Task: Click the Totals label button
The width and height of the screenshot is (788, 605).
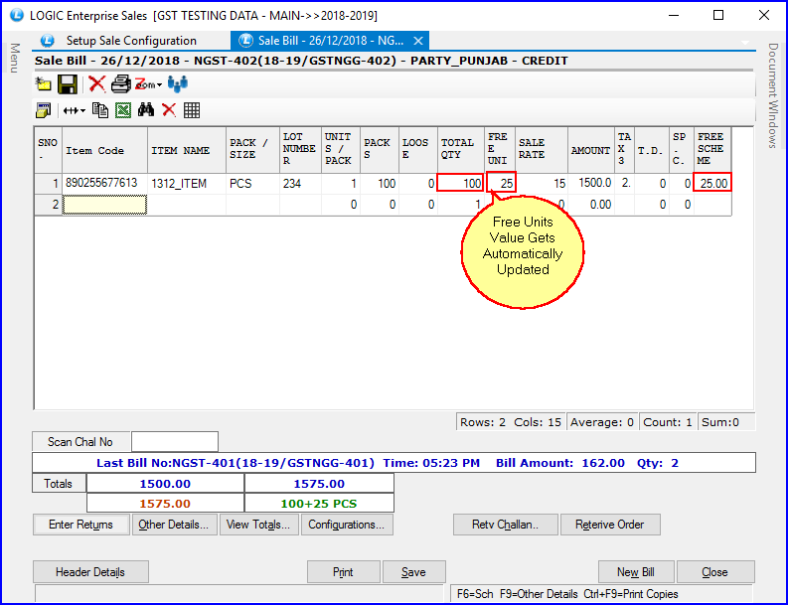Action: pyautogui.click(x=59, y=484)
